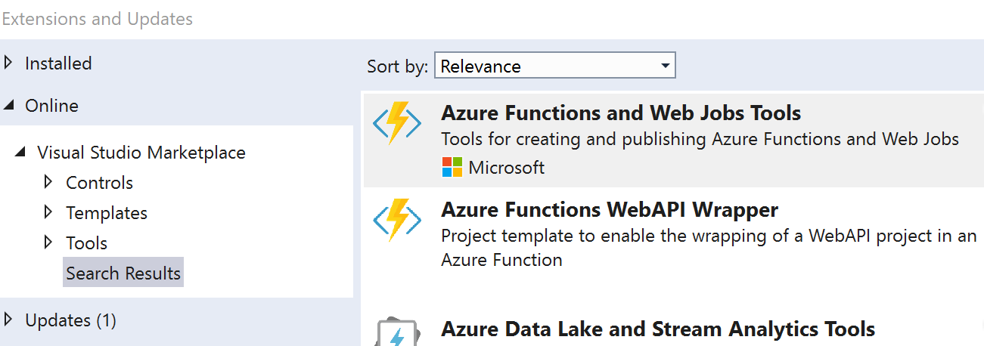The height and width of the screenshot is (346, 984).
Task: Click the Microsoft logo under Azure Functions
Action: click(452, 168)
